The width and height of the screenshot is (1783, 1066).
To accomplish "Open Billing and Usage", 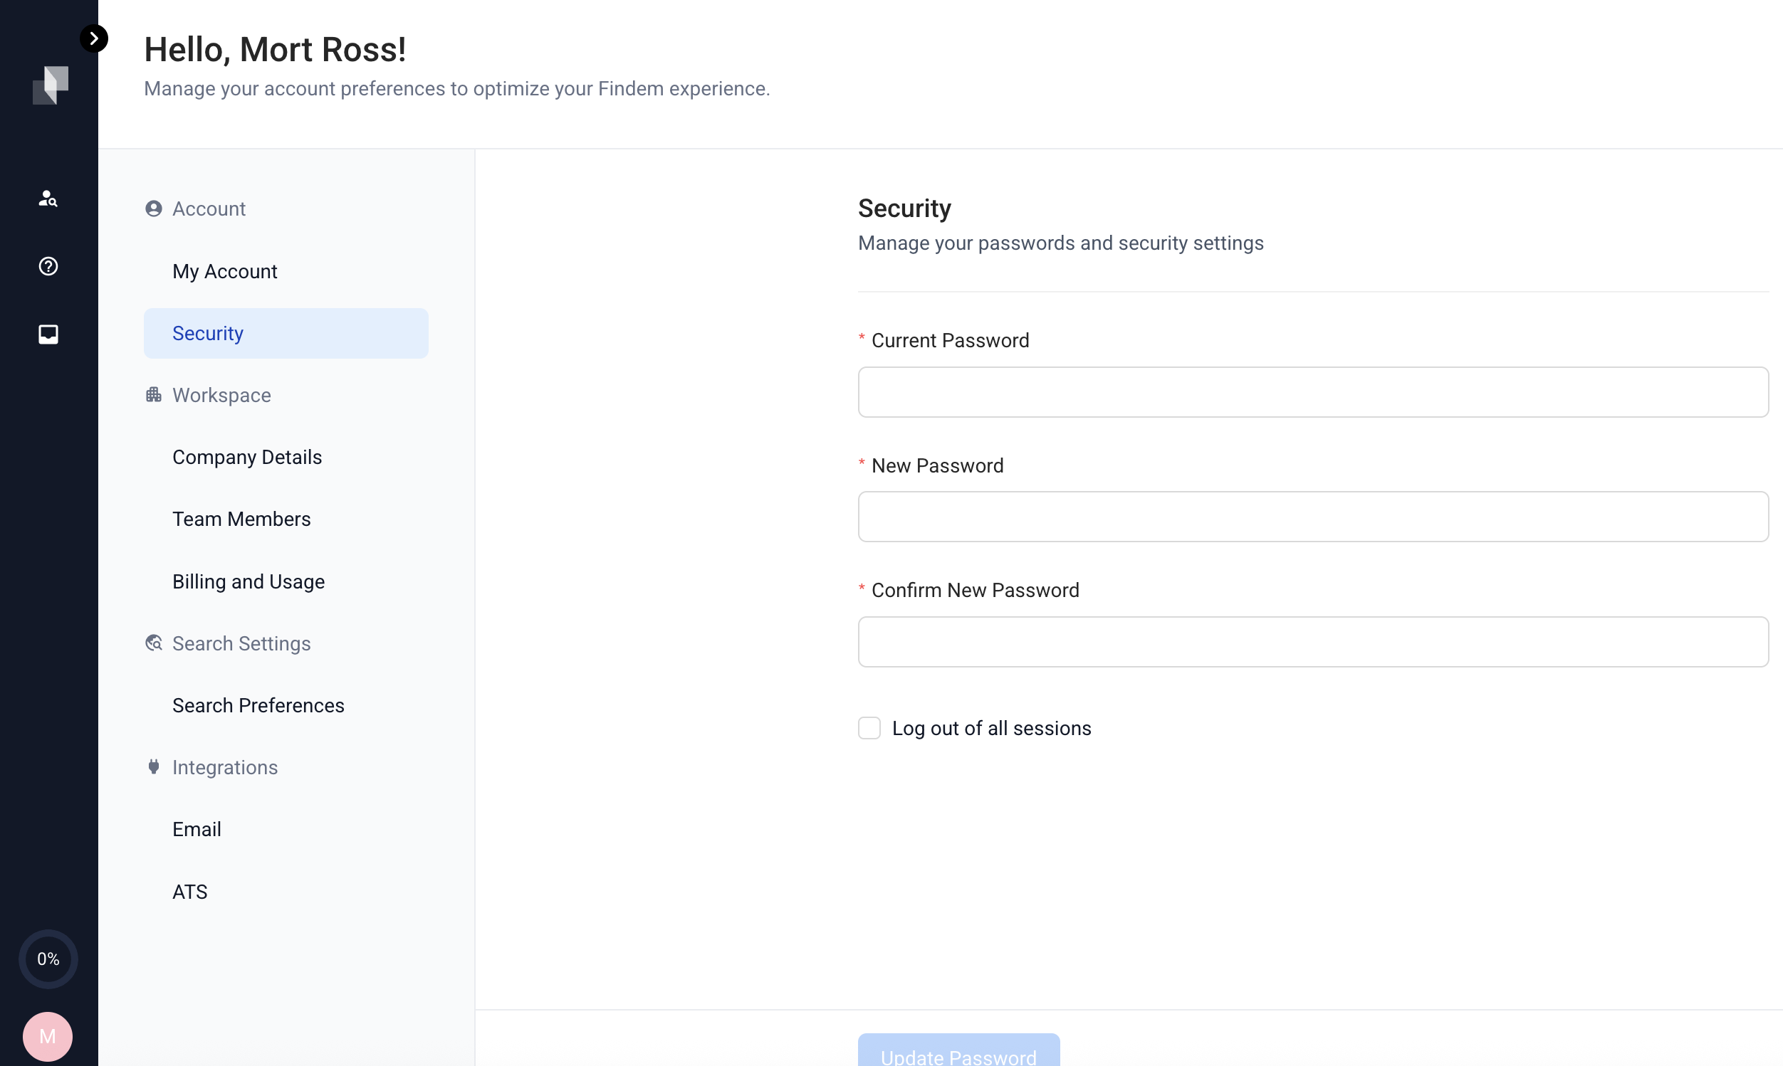I will [248, 581].
